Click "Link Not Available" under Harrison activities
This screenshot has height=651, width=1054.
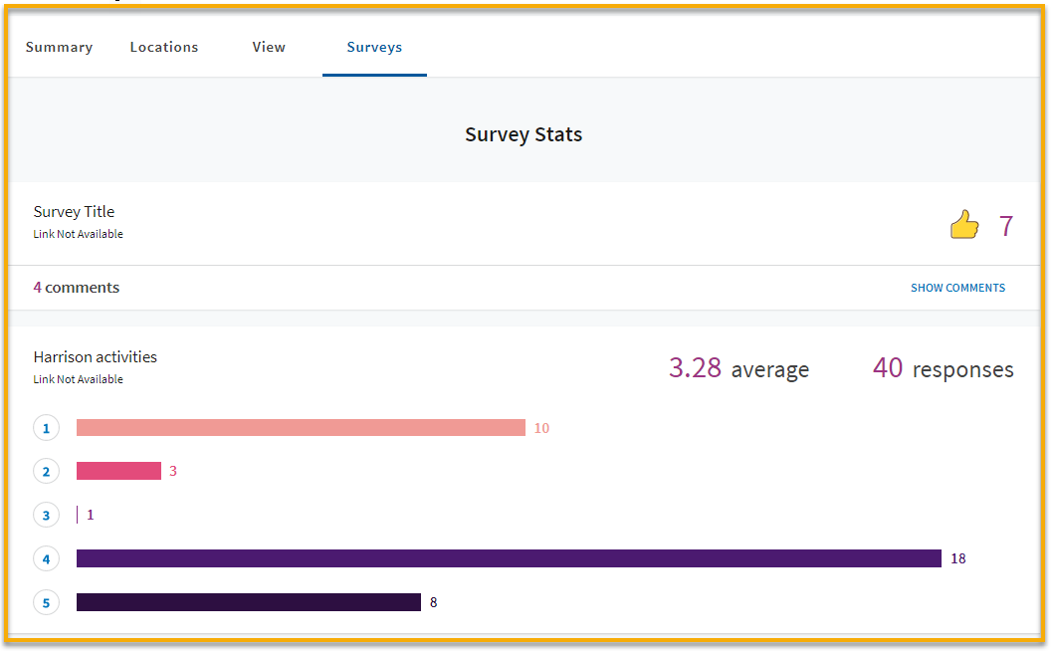[x=78, y=379]
